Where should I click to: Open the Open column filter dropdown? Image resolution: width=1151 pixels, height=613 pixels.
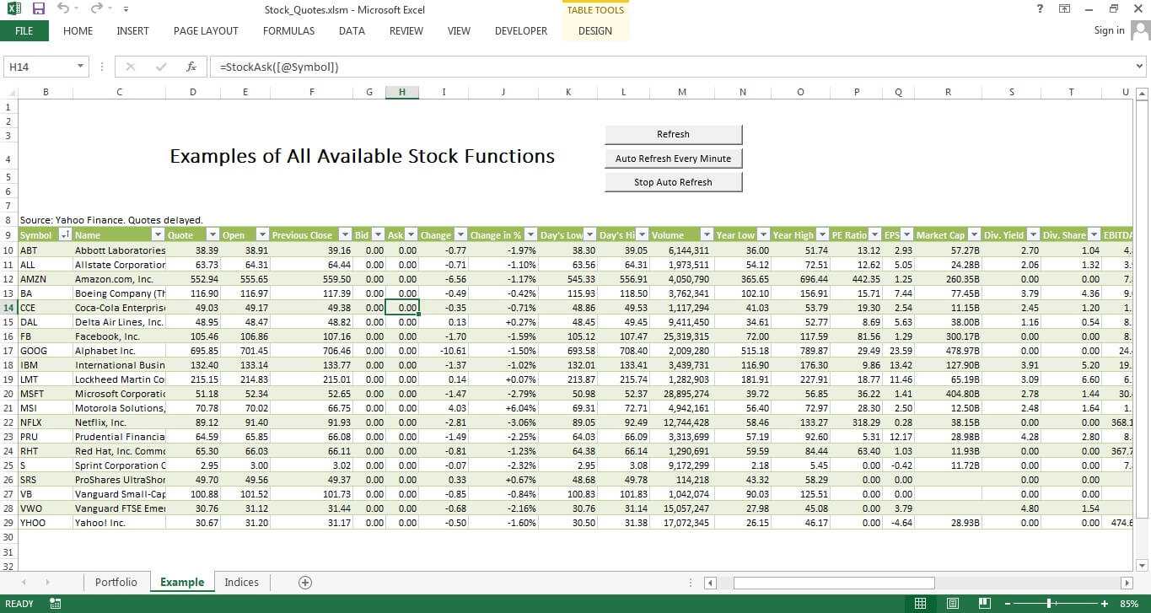coord(261,235)
